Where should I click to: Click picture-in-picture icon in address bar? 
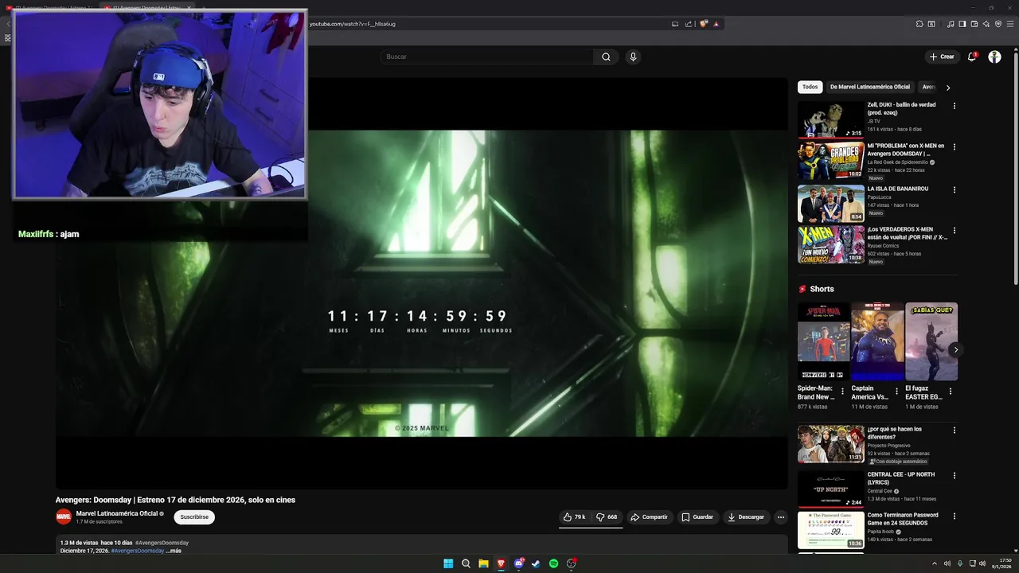pos(675,24)
